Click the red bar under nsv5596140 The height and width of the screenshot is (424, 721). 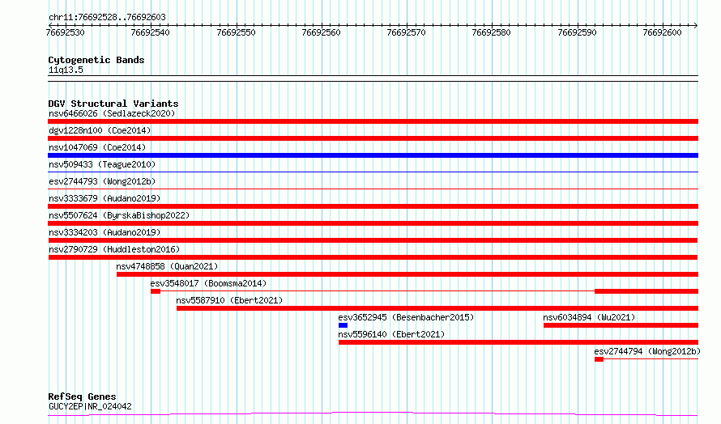[518, 342]
